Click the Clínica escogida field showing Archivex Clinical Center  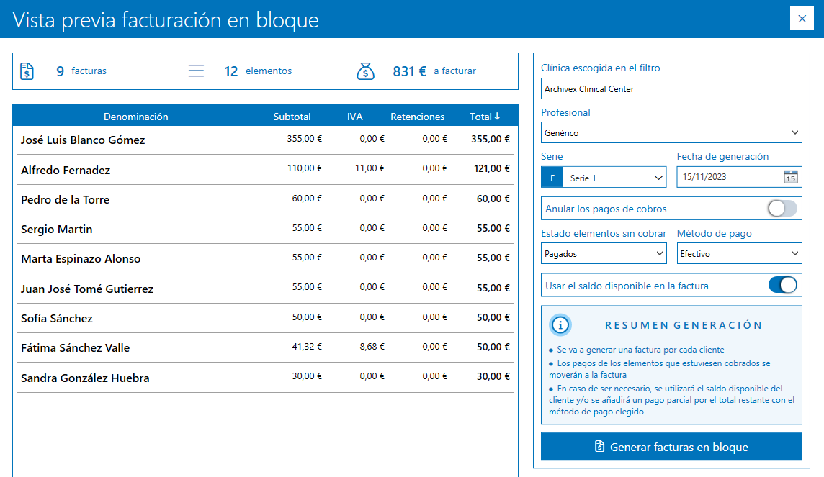coord(671,88)
